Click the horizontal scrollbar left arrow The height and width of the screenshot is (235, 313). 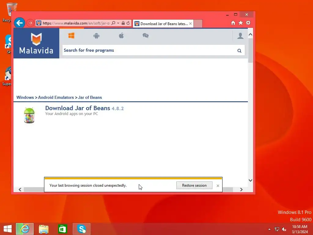point(20,189)
